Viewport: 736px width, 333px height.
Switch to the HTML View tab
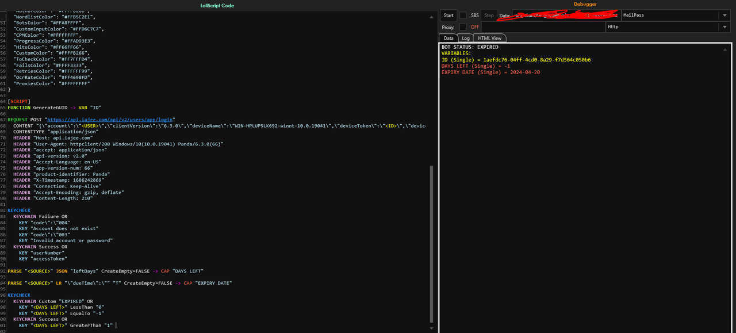(x=490, y=38)
